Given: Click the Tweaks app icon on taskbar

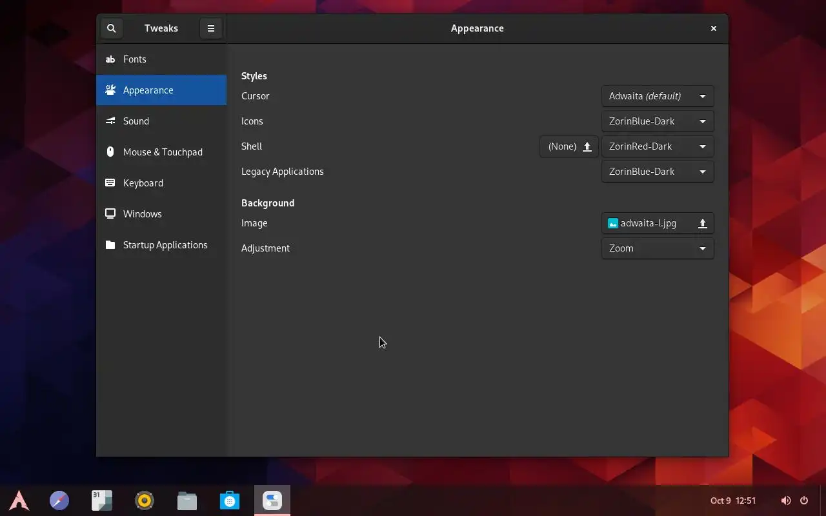Looking at the screenshot, I should pos(272,501).
